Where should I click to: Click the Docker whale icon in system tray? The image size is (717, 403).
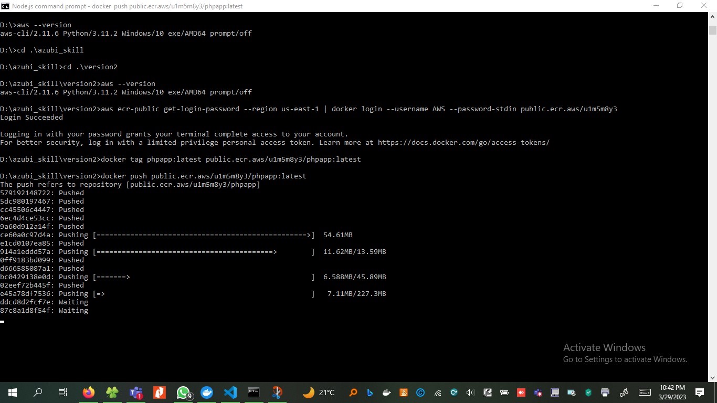pos(387,392)
